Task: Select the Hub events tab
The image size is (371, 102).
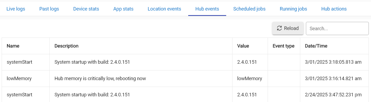Action: (x=207, y=9)
